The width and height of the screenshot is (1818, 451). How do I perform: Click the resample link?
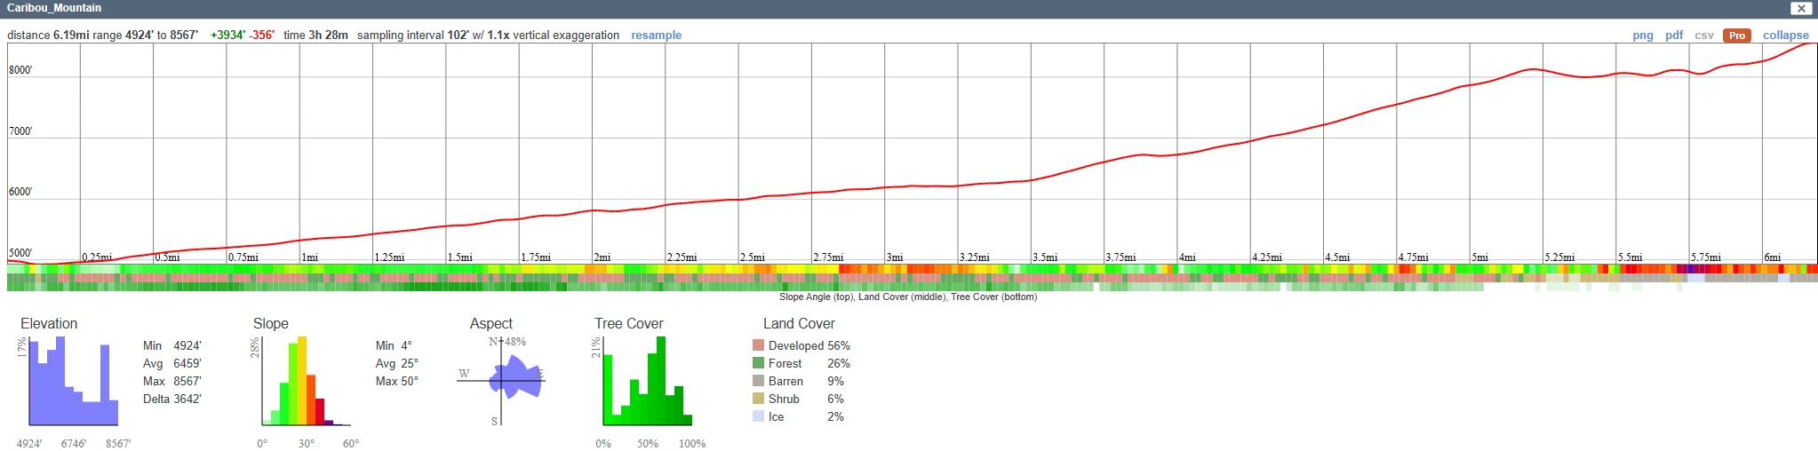[x=657, y=36]
